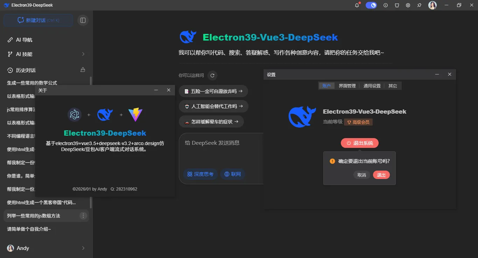
Task: Toggle dark mode with the moon switch
Action: [x=371, y=5]
